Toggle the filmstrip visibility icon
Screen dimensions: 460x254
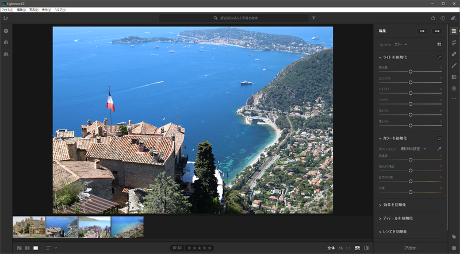coord(357,248)
